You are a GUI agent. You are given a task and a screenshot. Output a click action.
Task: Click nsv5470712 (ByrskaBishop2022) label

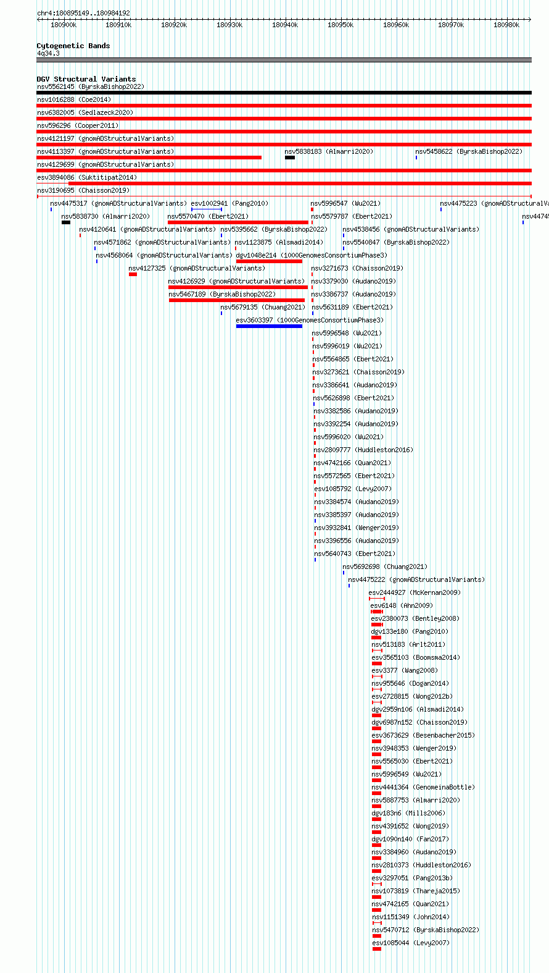pos(426,930)
